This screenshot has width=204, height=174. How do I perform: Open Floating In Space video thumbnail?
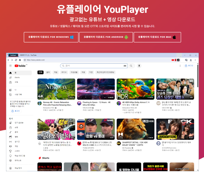(x=96, y=89)
